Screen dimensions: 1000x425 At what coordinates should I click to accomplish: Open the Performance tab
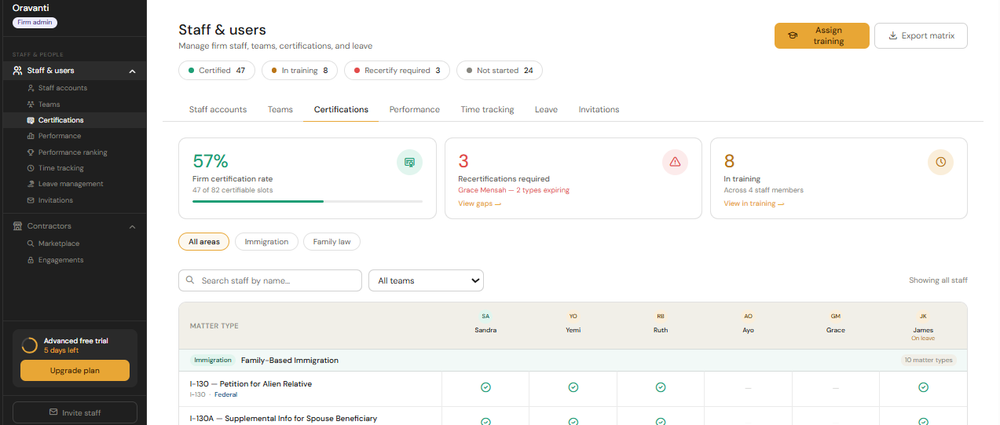[415, 109]
